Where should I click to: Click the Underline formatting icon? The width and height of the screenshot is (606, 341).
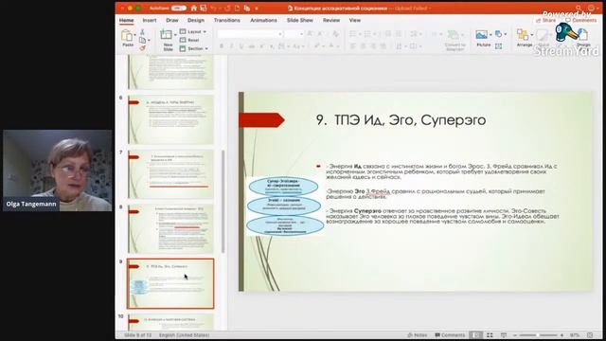[241, 46]
